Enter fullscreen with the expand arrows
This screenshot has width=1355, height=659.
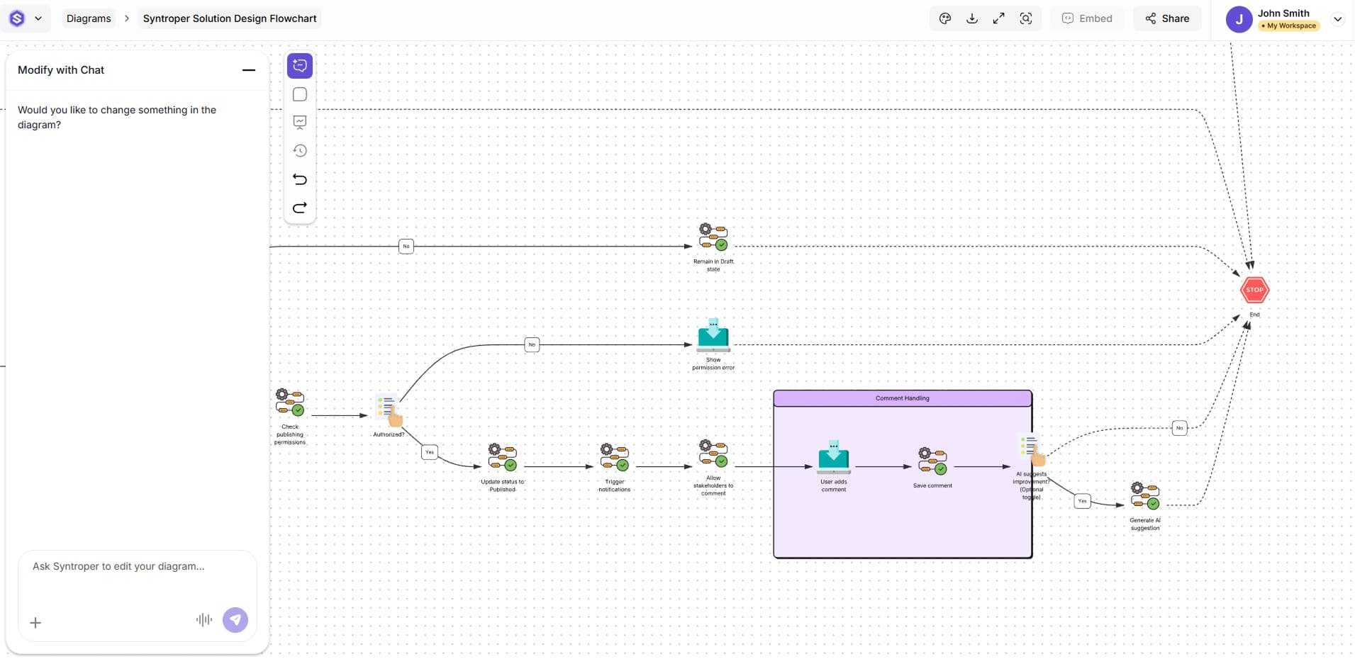pyautogui.click(x=998, y=18)
